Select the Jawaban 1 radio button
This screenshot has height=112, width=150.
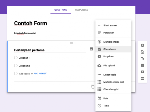[16, 58]
